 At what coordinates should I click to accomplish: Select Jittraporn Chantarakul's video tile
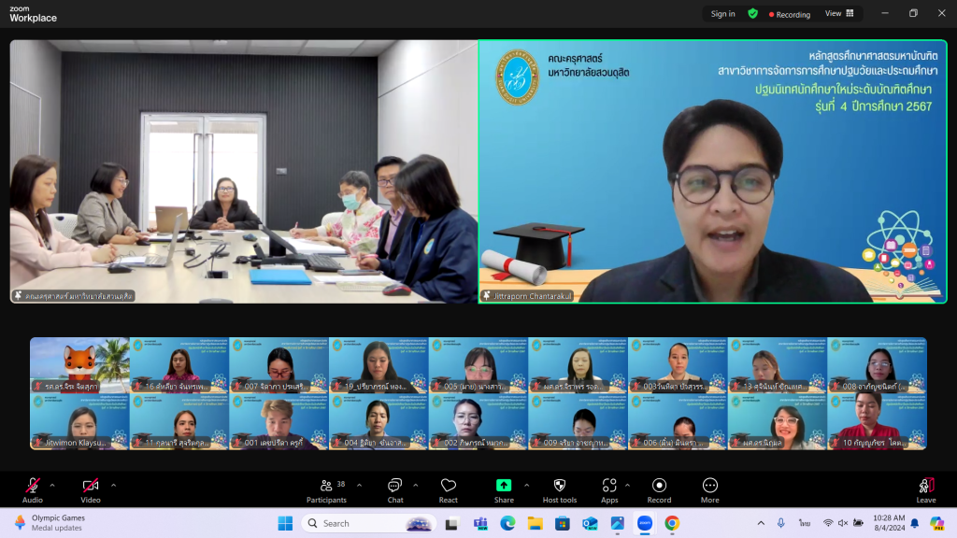coord(712,172)
